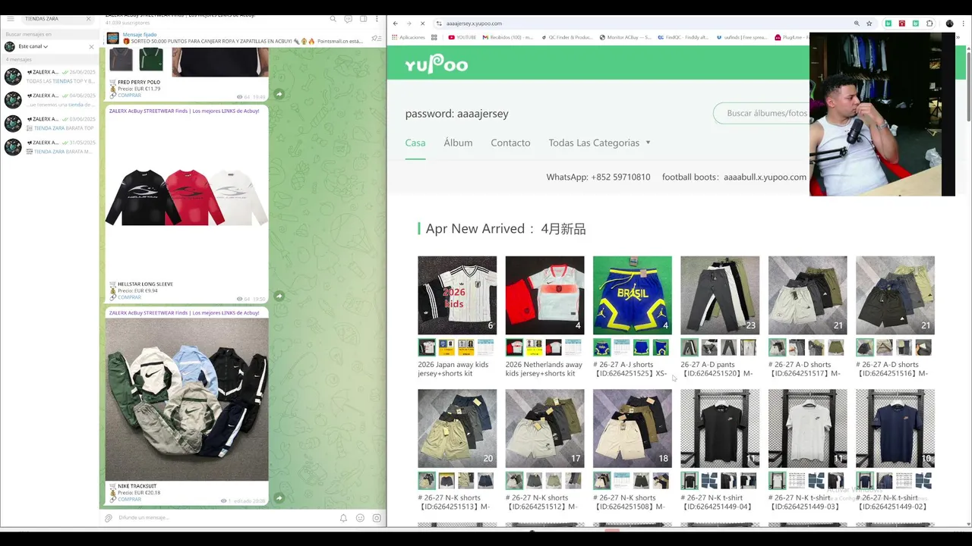This screenshot has width=972, height=546.
Task: Open the 26-27 A-D pants album
Action: (720, 295)
